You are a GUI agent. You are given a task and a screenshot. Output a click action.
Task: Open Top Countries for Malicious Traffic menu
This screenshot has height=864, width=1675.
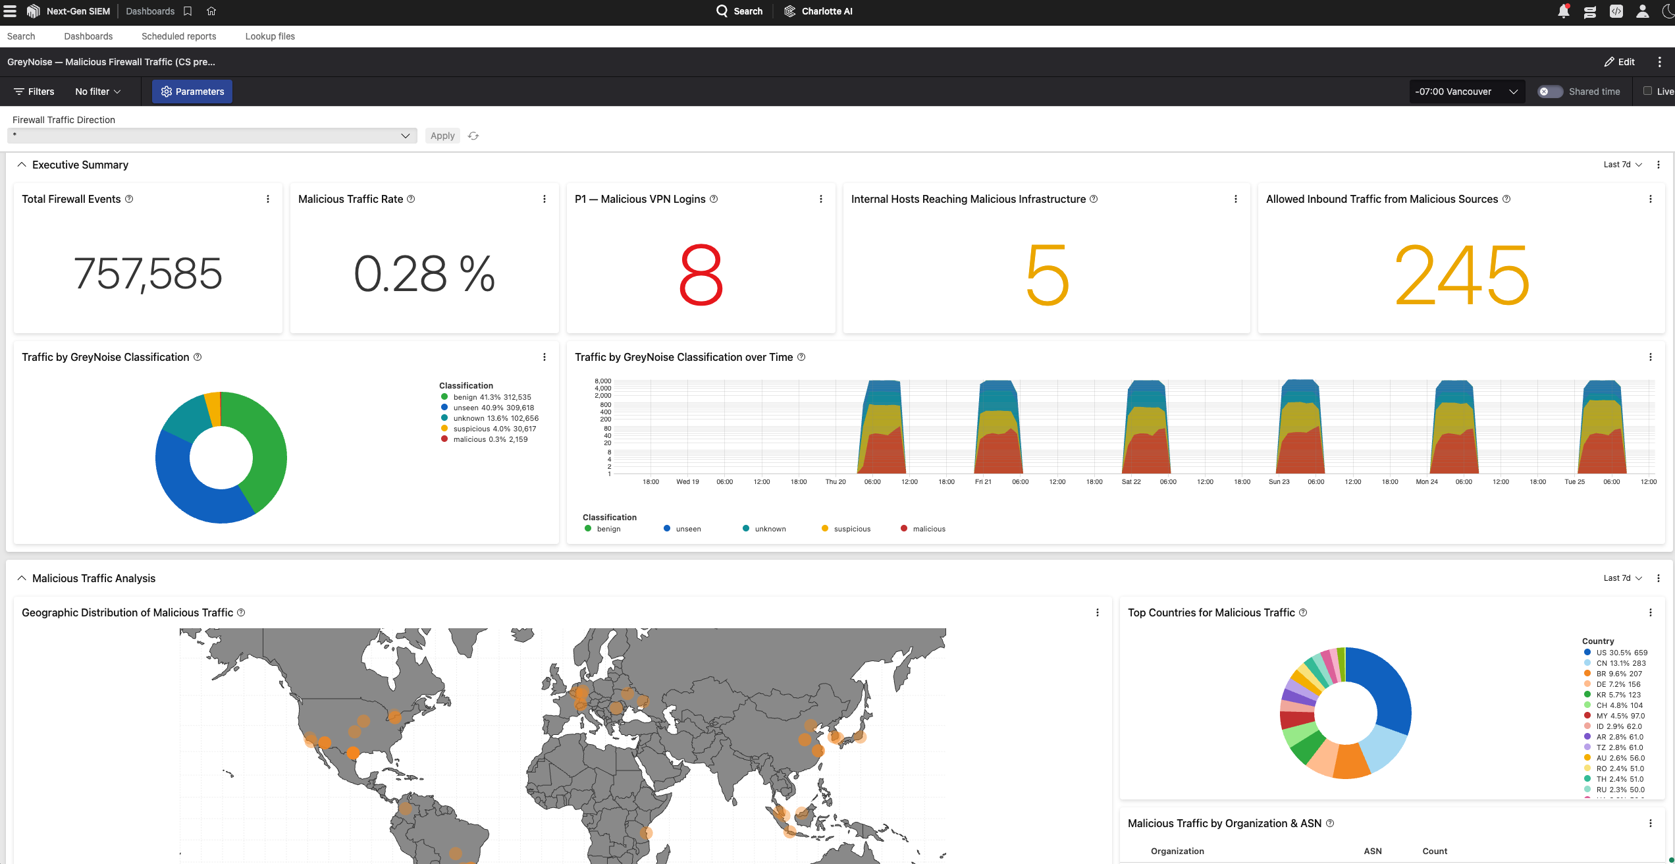[x=1651, y=612]
